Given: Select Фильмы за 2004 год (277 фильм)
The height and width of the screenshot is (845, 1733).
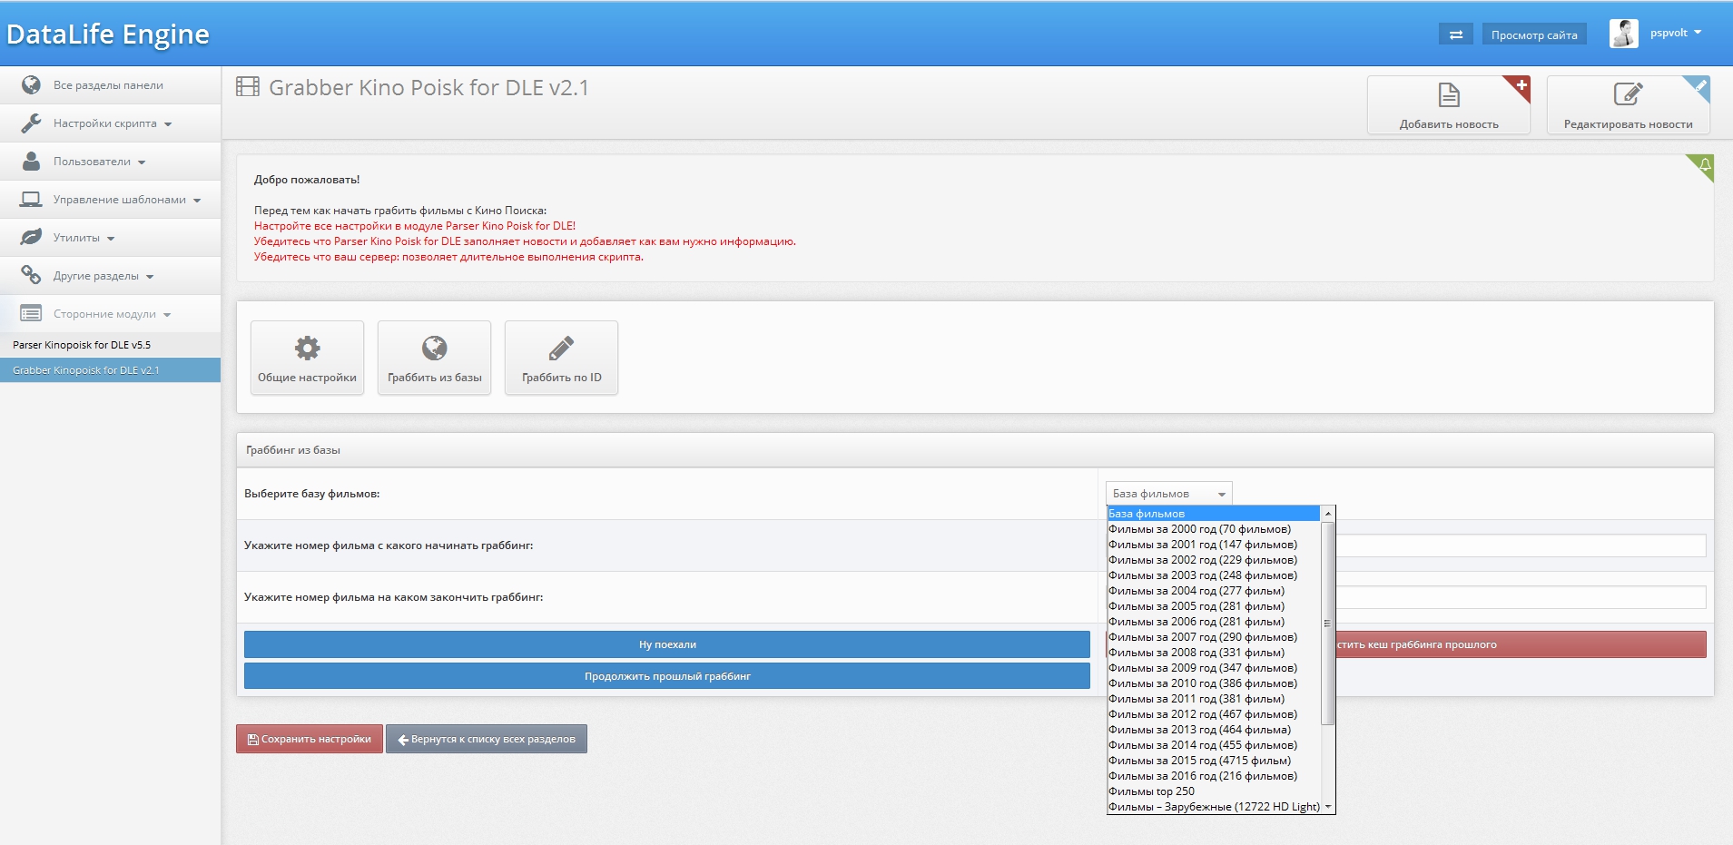Looking at the screenshot, I should pos(1214,591).
